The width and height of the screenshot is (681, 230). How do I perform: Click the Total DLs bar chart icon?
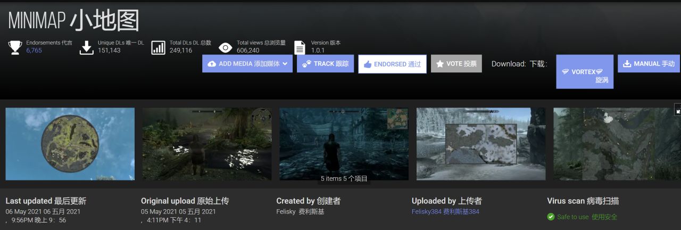coord(158,47)
